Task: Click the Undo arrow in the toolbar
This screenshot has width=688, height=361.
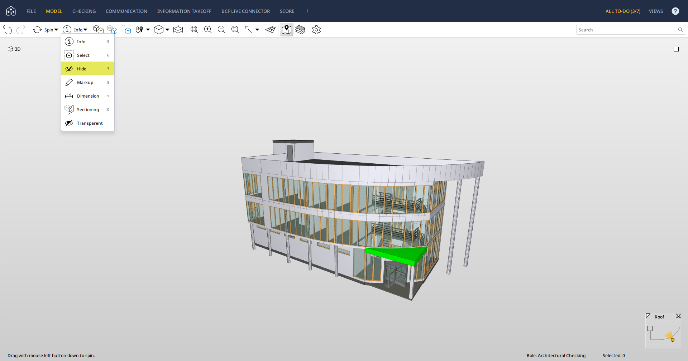Action: click(x=8, y=30)
